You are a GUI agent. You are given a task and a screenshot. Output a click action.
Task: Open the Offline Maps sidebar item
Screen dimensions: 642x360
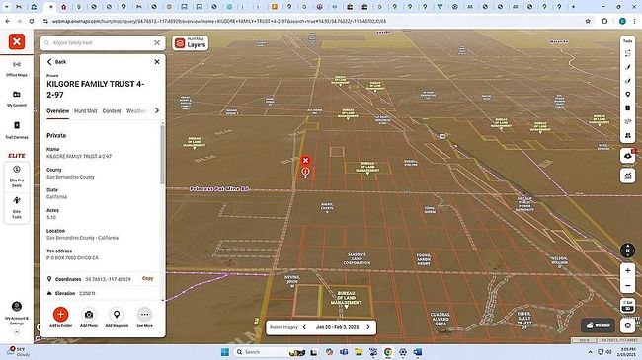point(17,69)
